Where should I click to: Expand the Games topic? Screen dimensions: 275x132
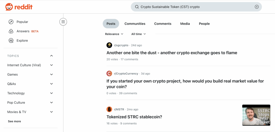(x=52, y=75)
